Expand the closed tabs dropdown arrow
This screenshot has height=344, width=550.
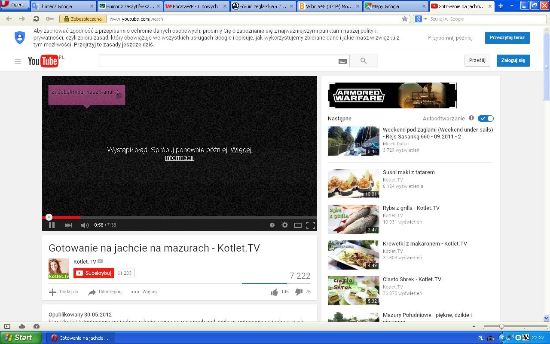(x=512, y=6)
